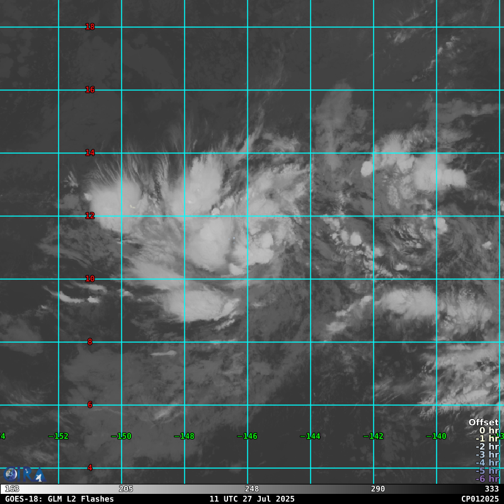Click the -142 longitude label
This screenshot has height=504, width=504.
[x=373, y=436]
